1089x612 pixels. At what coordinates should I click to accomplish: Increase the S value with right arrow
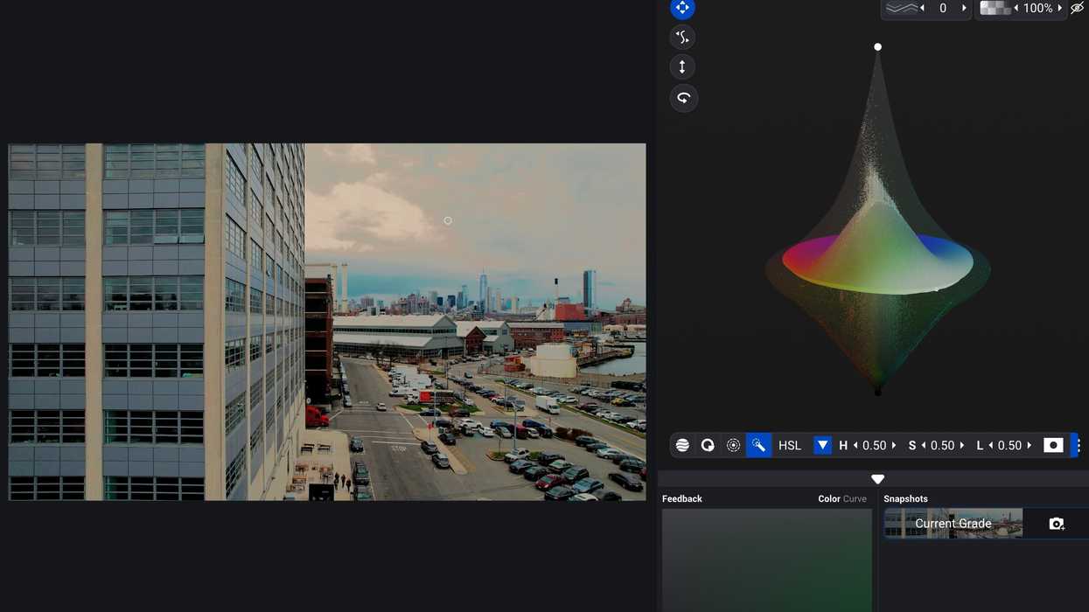pos(961,446)
